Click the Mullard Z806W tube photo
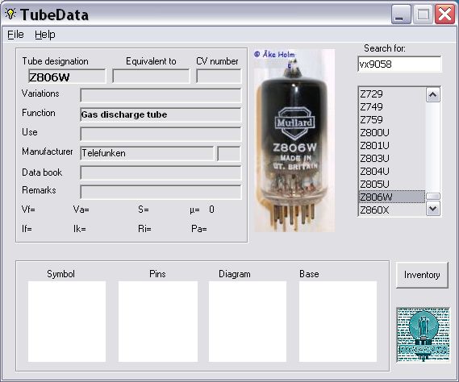Image resolution: width=459 pixels, height=382 pixels. pos(294,140)
